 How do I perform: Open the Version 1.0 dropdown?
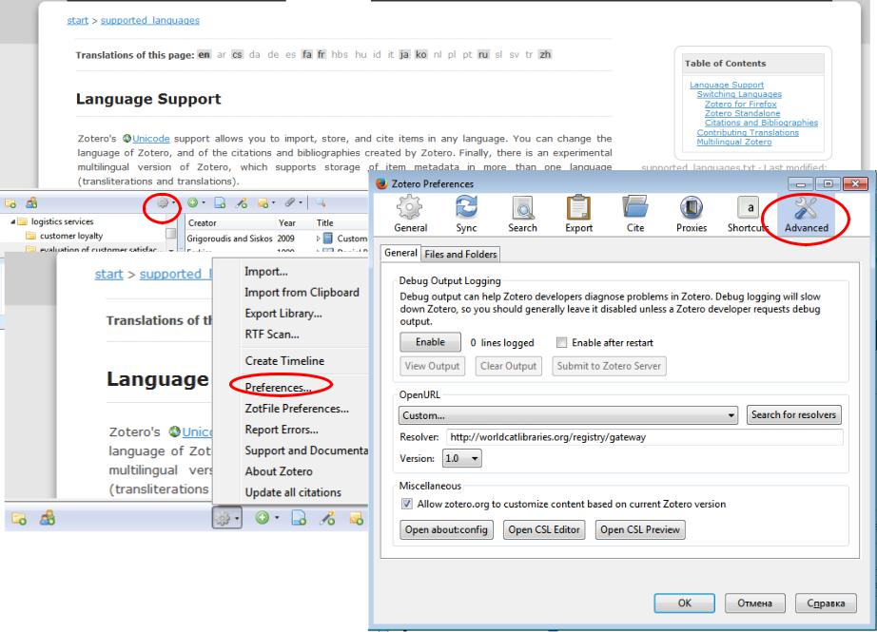(x=462, y=458)
